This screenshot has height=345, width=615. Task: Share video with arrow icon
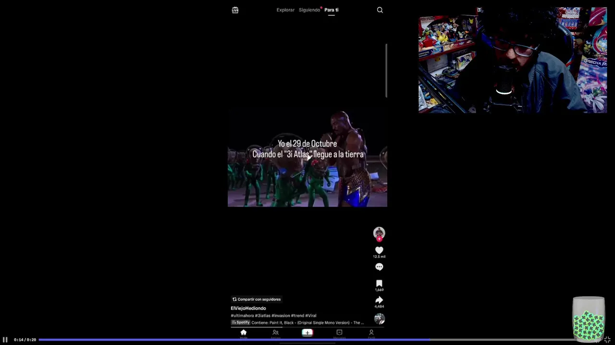click(x=379, y=300)
